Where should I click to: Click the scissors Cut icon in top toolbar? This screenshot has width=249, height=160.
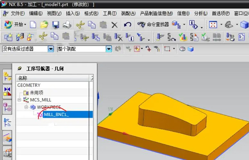pos(81,25)
